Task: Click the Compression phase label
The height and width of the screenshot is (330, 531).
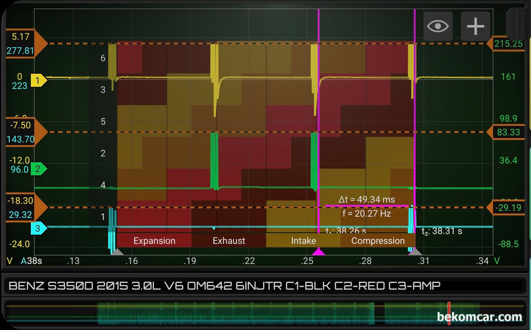Action: (378, 241)
